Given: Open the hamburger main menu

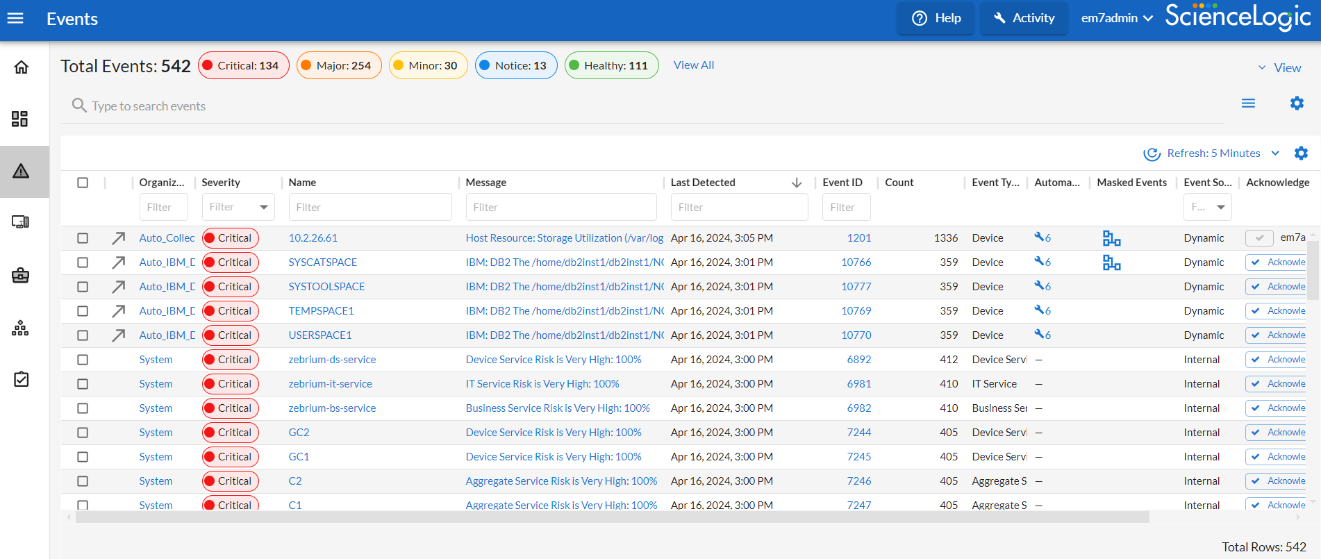Looking at the screenshot, I should click(15, 19).
